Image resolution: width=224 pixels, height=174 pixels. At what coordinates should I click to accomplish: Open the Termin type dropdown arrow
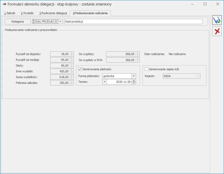pyautogui.click(x=105, y=82)
